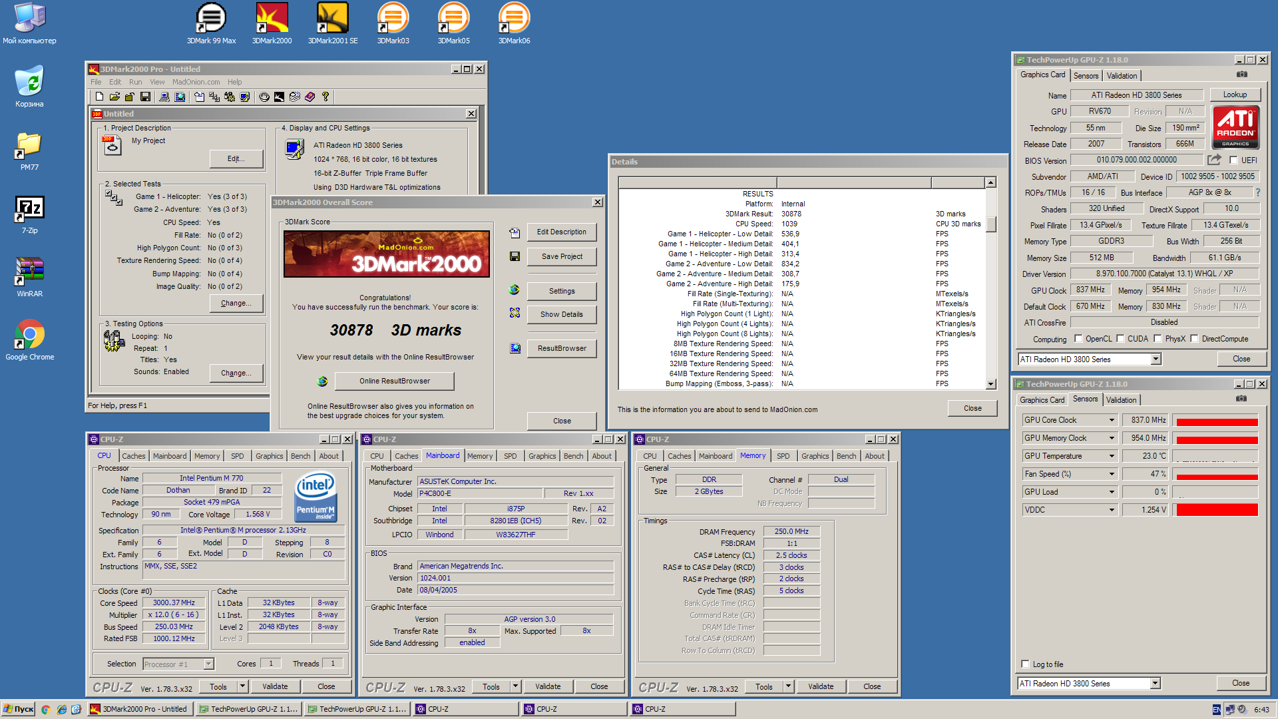
Task: Toggle the DirectCompute checkbox
Action: pos(1194,339)
